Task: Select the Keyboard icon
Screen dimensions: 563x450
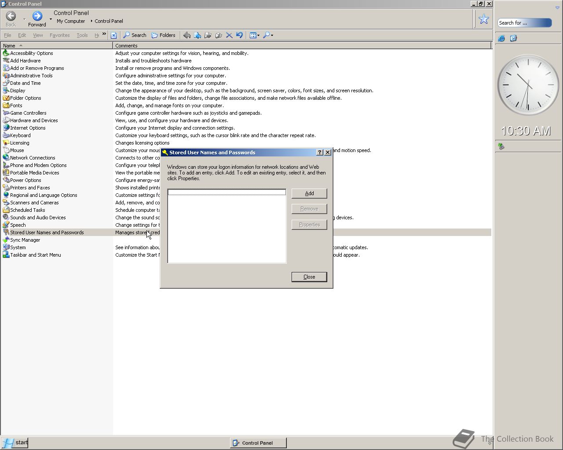Action: pos(6,135)
